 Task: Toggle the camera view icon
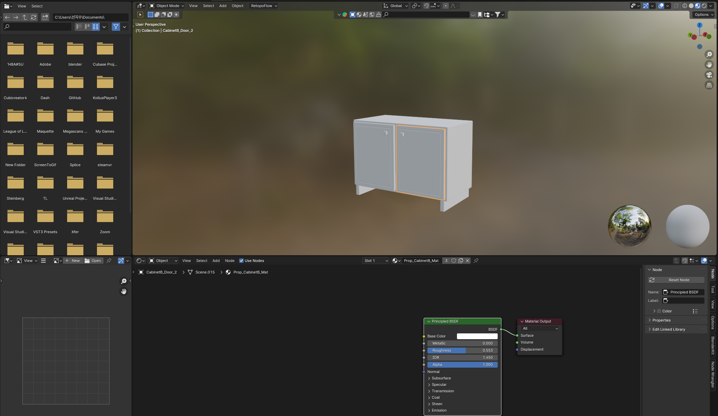(709, 75)
